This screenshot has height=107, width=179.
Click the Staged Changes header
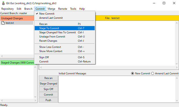click(17, 63)
